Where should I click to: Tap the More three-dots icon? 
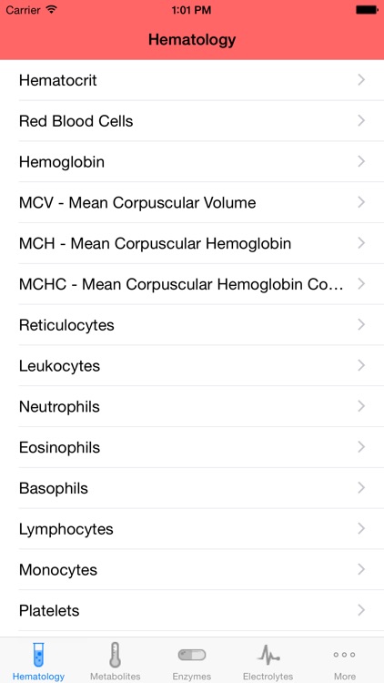pos(344,655)
